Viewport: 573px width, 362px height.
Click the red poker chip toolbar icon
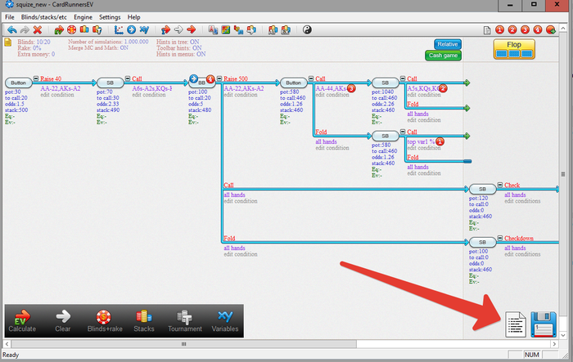click(72, 30)
